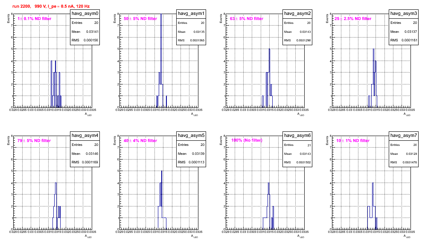This screenshot has height=244, width=425.
Task: Click the A_LED axis title below havg_asym1 plot
Action: pos(195,114)
